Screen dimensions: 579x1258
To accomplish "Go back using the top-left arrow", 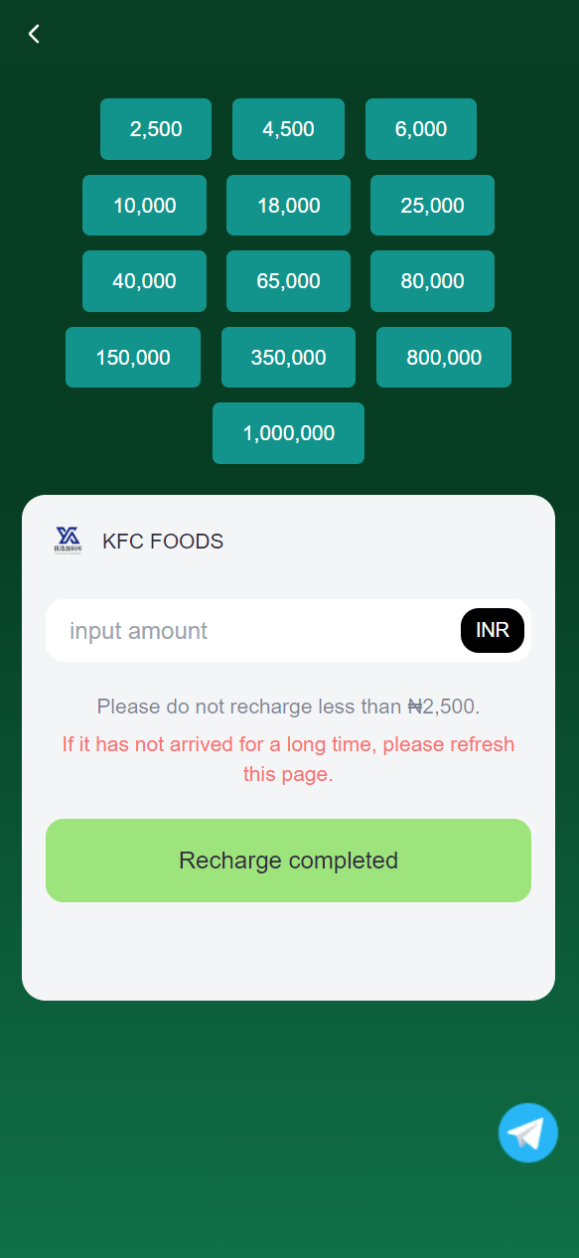I will coord(34,34).
